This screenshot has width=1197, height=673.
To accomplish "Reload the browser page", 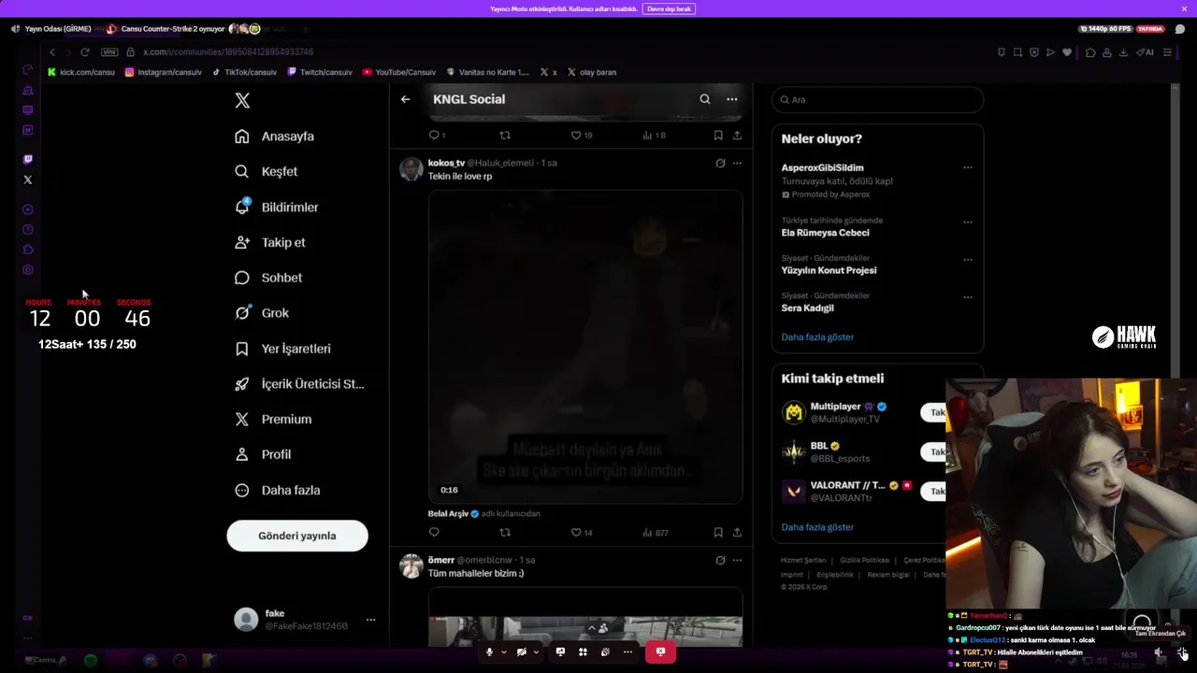I will [85, 52].
